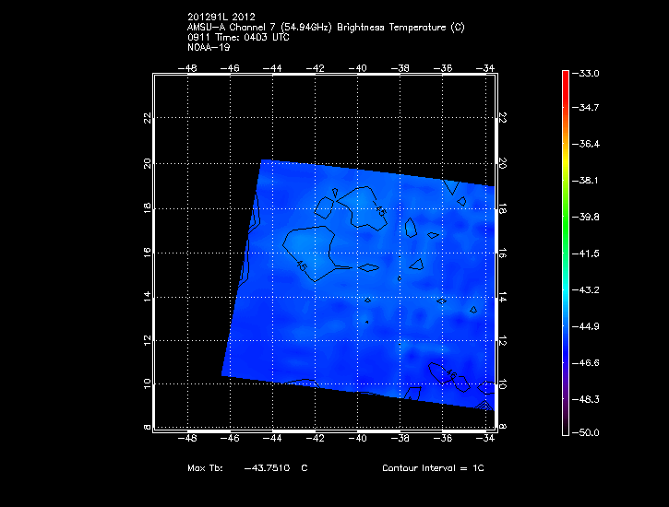
Task: Click the 12 latitude label on right axis
Action: pos(503,340)
